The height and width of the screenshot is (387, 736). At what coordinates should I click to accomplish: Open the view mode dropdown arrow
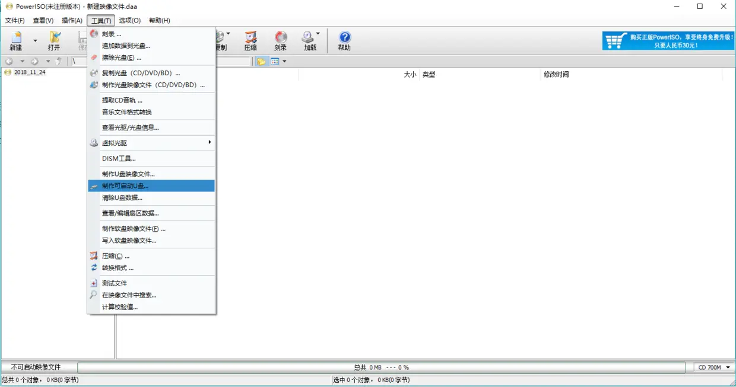pyautogui.click(x=284, y=62)
